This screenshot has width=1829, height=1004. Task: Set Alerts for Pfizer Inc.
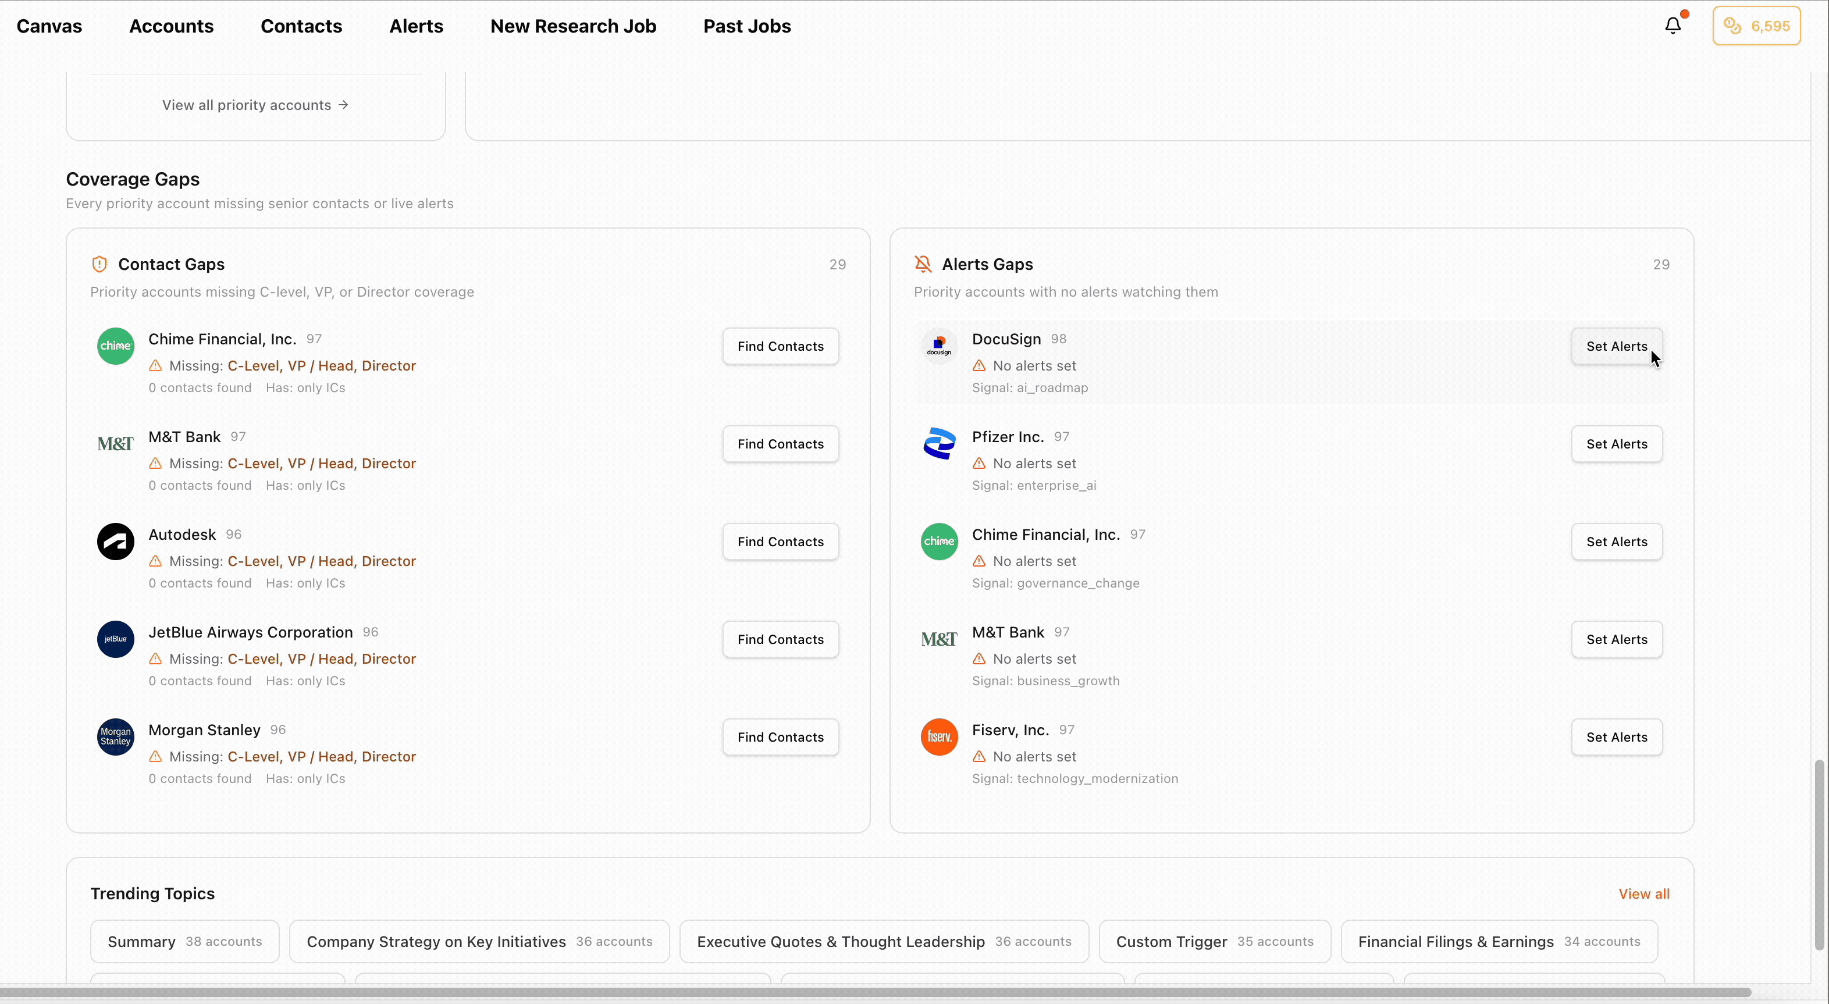(1617, 444)
